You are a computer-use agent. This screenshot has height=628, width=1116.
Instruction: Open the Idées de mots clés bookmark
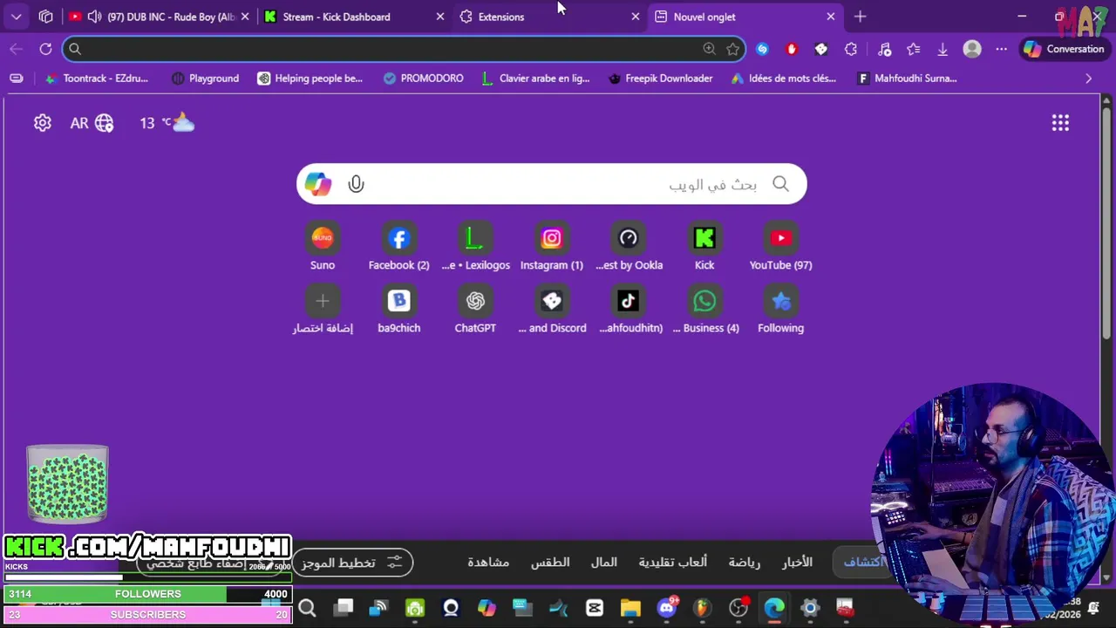click(x=784, y=78)
